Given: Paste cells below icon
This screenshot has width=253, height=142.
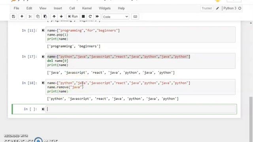Looking at the screenshot, I should click(x=45, y=17).
